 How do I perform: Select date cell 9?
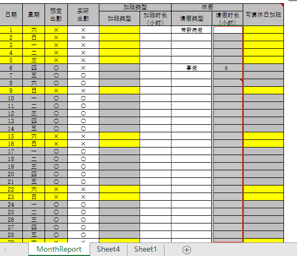pyautogui.click(x=11, y=91)
